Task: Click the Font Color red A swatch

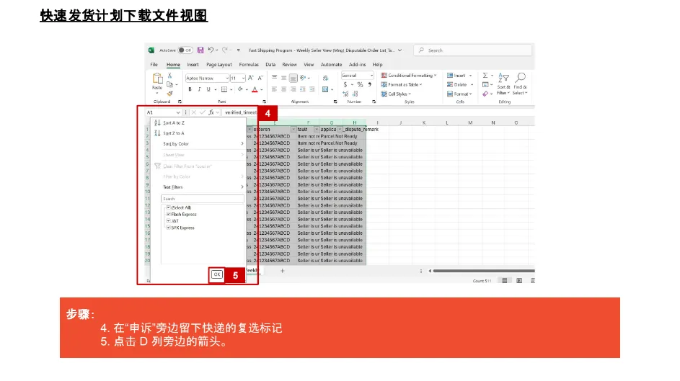Action: [255, 89]
